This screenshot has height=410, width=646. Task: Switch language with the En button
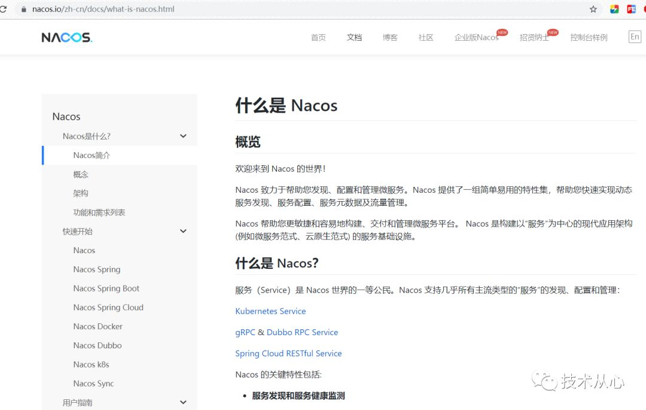tap(635, 37)
